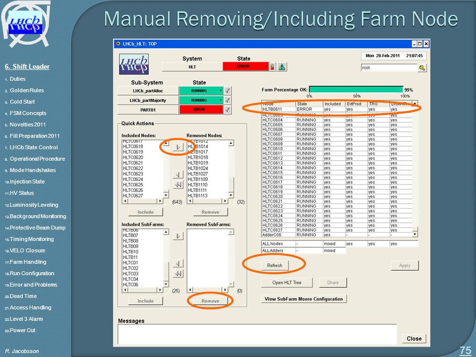Click double left arrow between node lists
The height and width of the screenshot is (357, 476).
(178, 184)
